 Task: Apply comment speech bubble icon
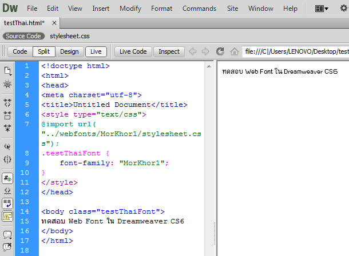7,235
